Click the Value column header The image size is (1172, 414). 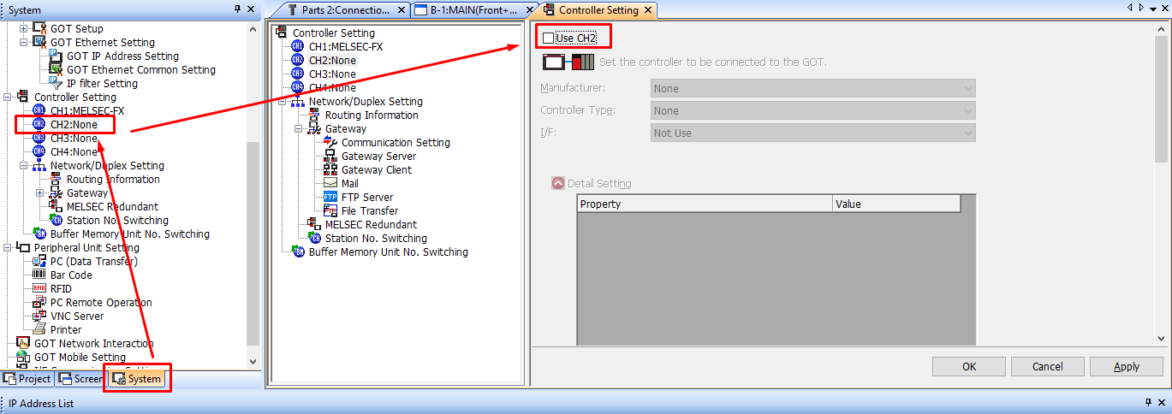896,204
